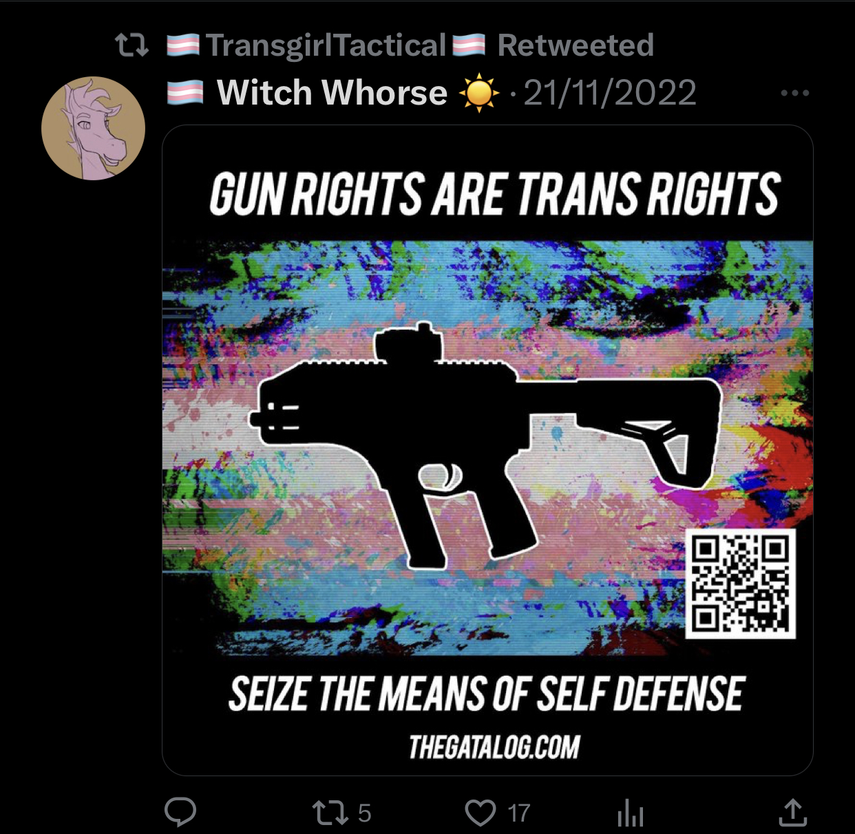Click the sun emoji beside Witch Whorse

click(x=479, y=93)
